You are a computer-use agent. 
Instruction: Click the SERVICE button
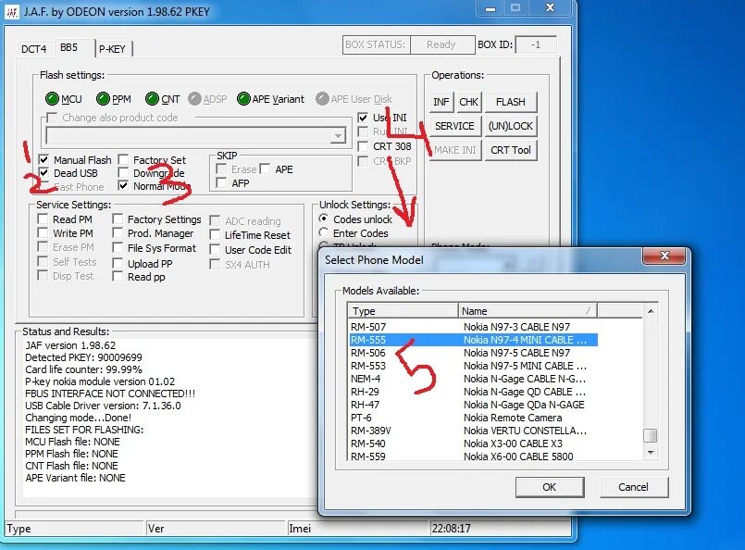coord(454,126)
